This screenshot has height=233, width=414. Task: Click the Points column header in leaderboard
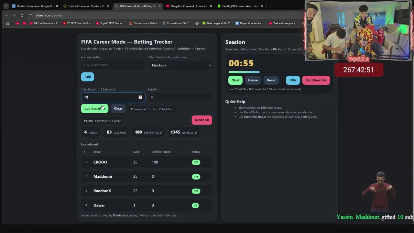pos(196,152)
